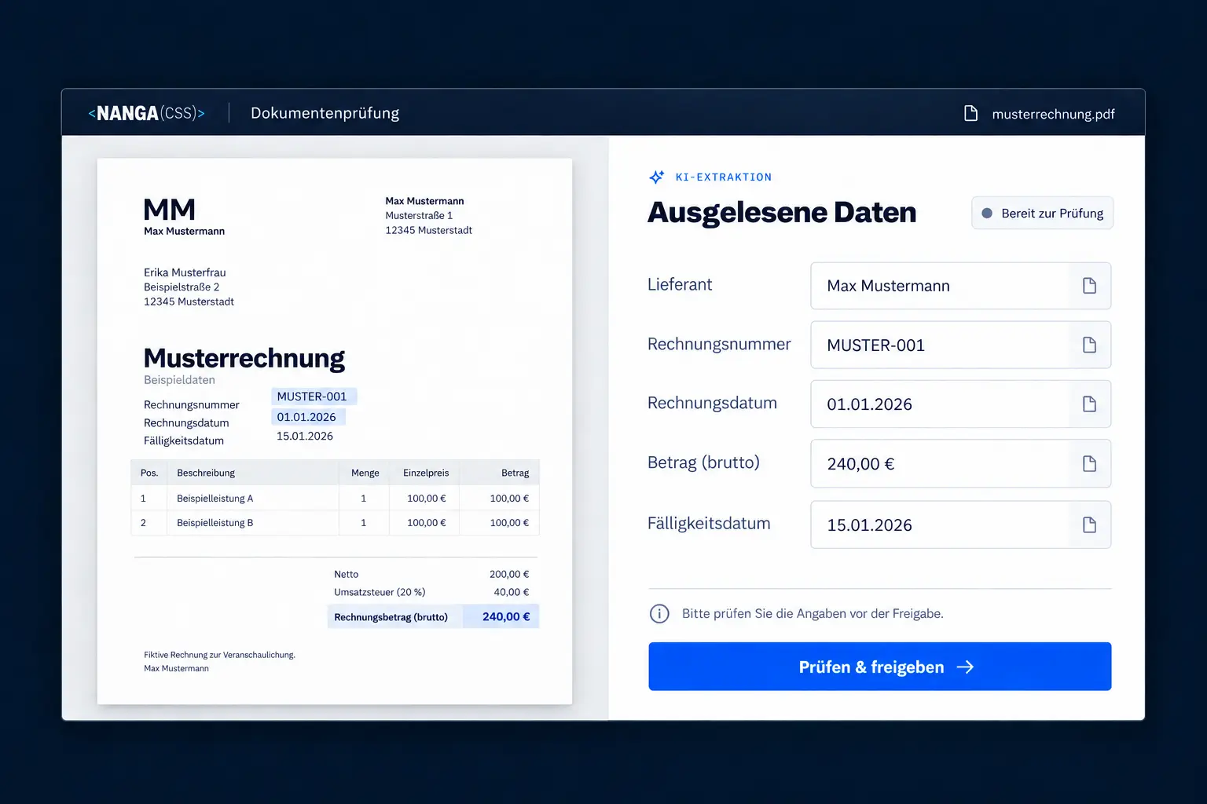Edit the Rechnungsnummer field MUSTER-001
1207x804 pixels.
tap(960, 345)
